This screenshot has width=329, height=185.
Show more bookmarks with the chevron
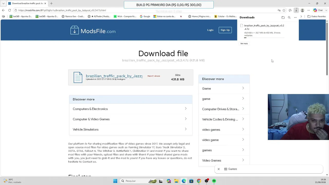301,16
